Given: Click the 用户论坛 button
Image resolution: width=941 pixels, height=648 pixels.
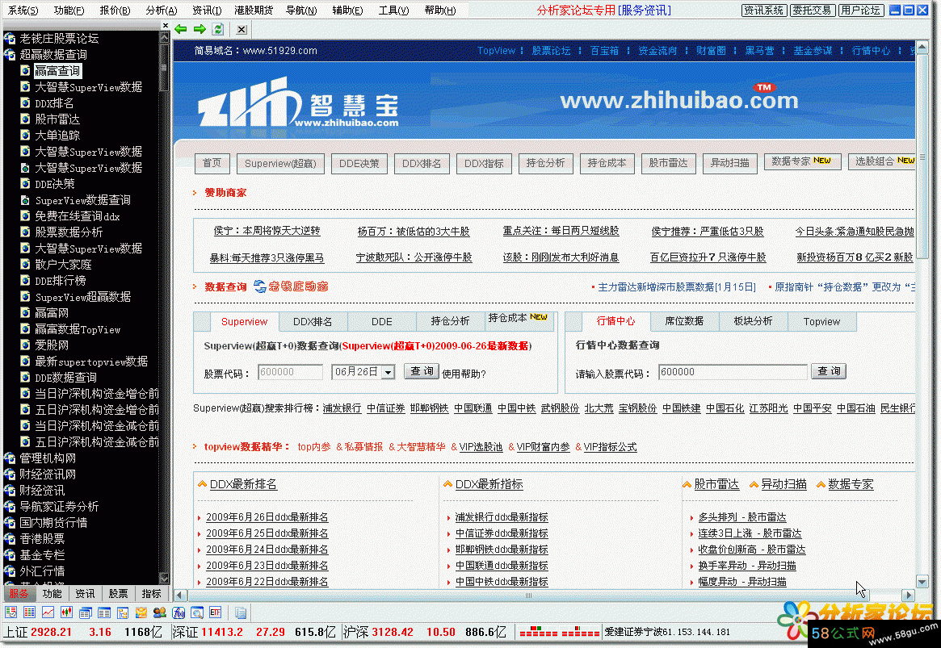Looking at the screenshot, I should pos(860,10).
